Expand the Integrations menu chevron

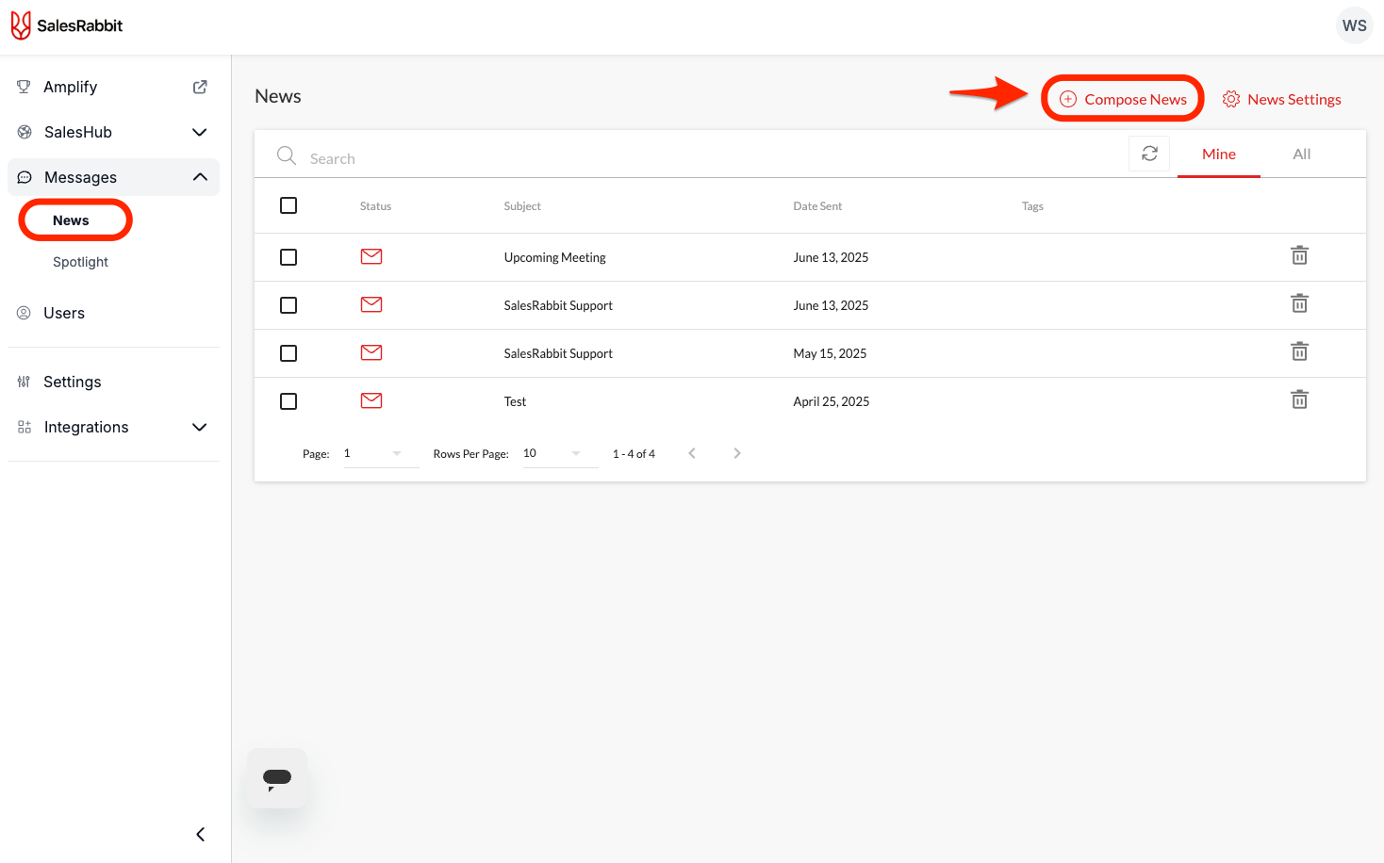(x=200, y=427)
